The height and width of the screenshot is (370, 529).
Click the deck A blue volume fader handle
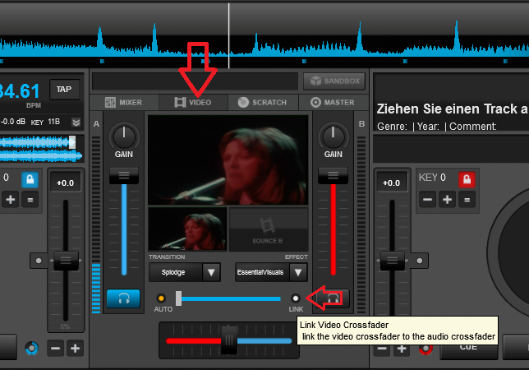click(124, 176)
